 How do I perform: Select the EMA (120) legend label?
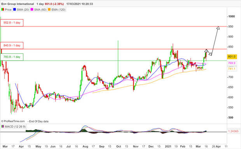point(58,10)
